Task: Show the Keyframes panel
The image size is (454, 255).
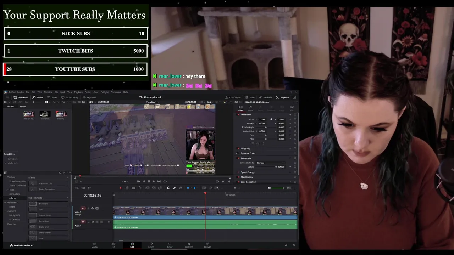Action: point(89,97)
